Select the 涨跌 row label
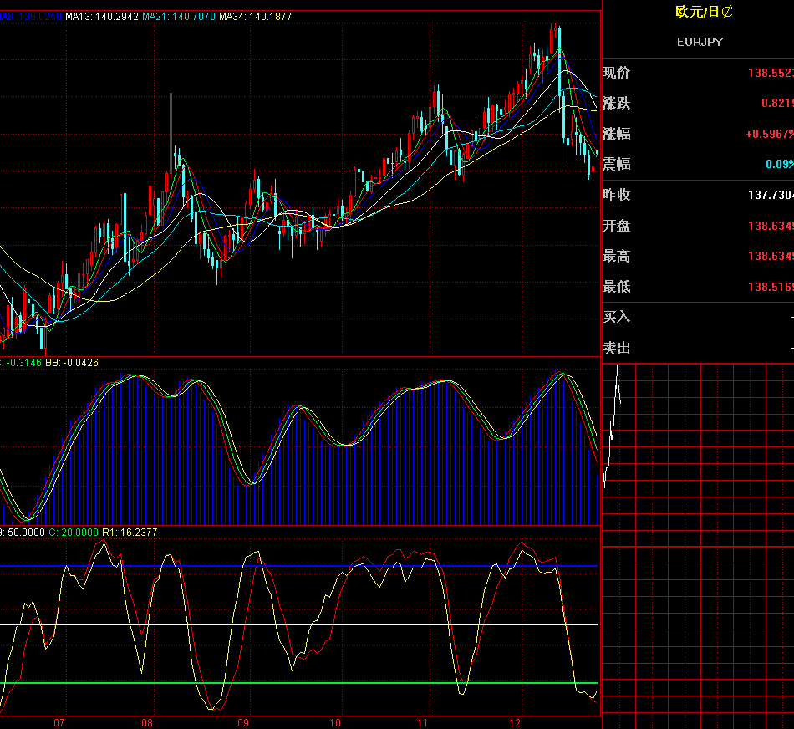The width and height of the screenshot is (794, 729). tap(616, 104)
